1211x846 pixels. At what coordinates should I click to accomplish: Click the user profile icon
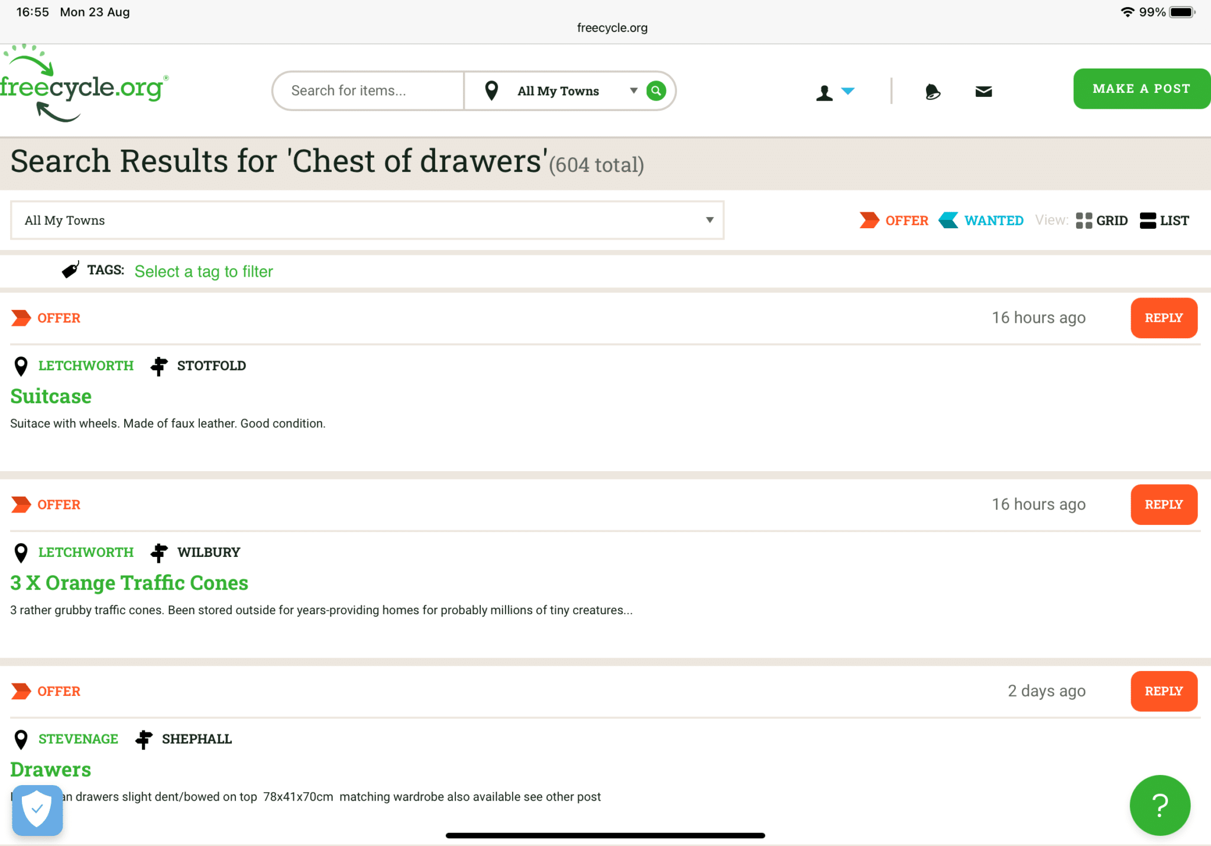[824, 93]
